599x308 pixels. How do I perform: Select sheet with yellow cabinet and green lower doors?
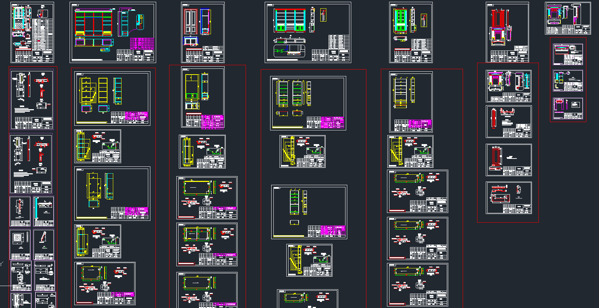coord(203,97)
